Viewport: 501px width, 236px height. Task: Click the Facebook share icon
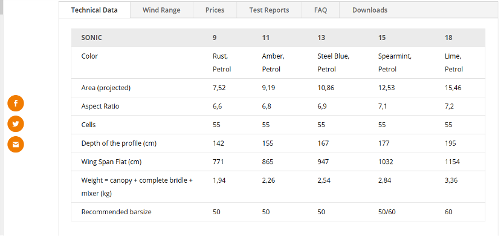click(x=16, y=103)
